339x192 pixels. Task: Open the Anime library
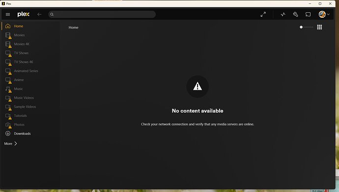30,80
